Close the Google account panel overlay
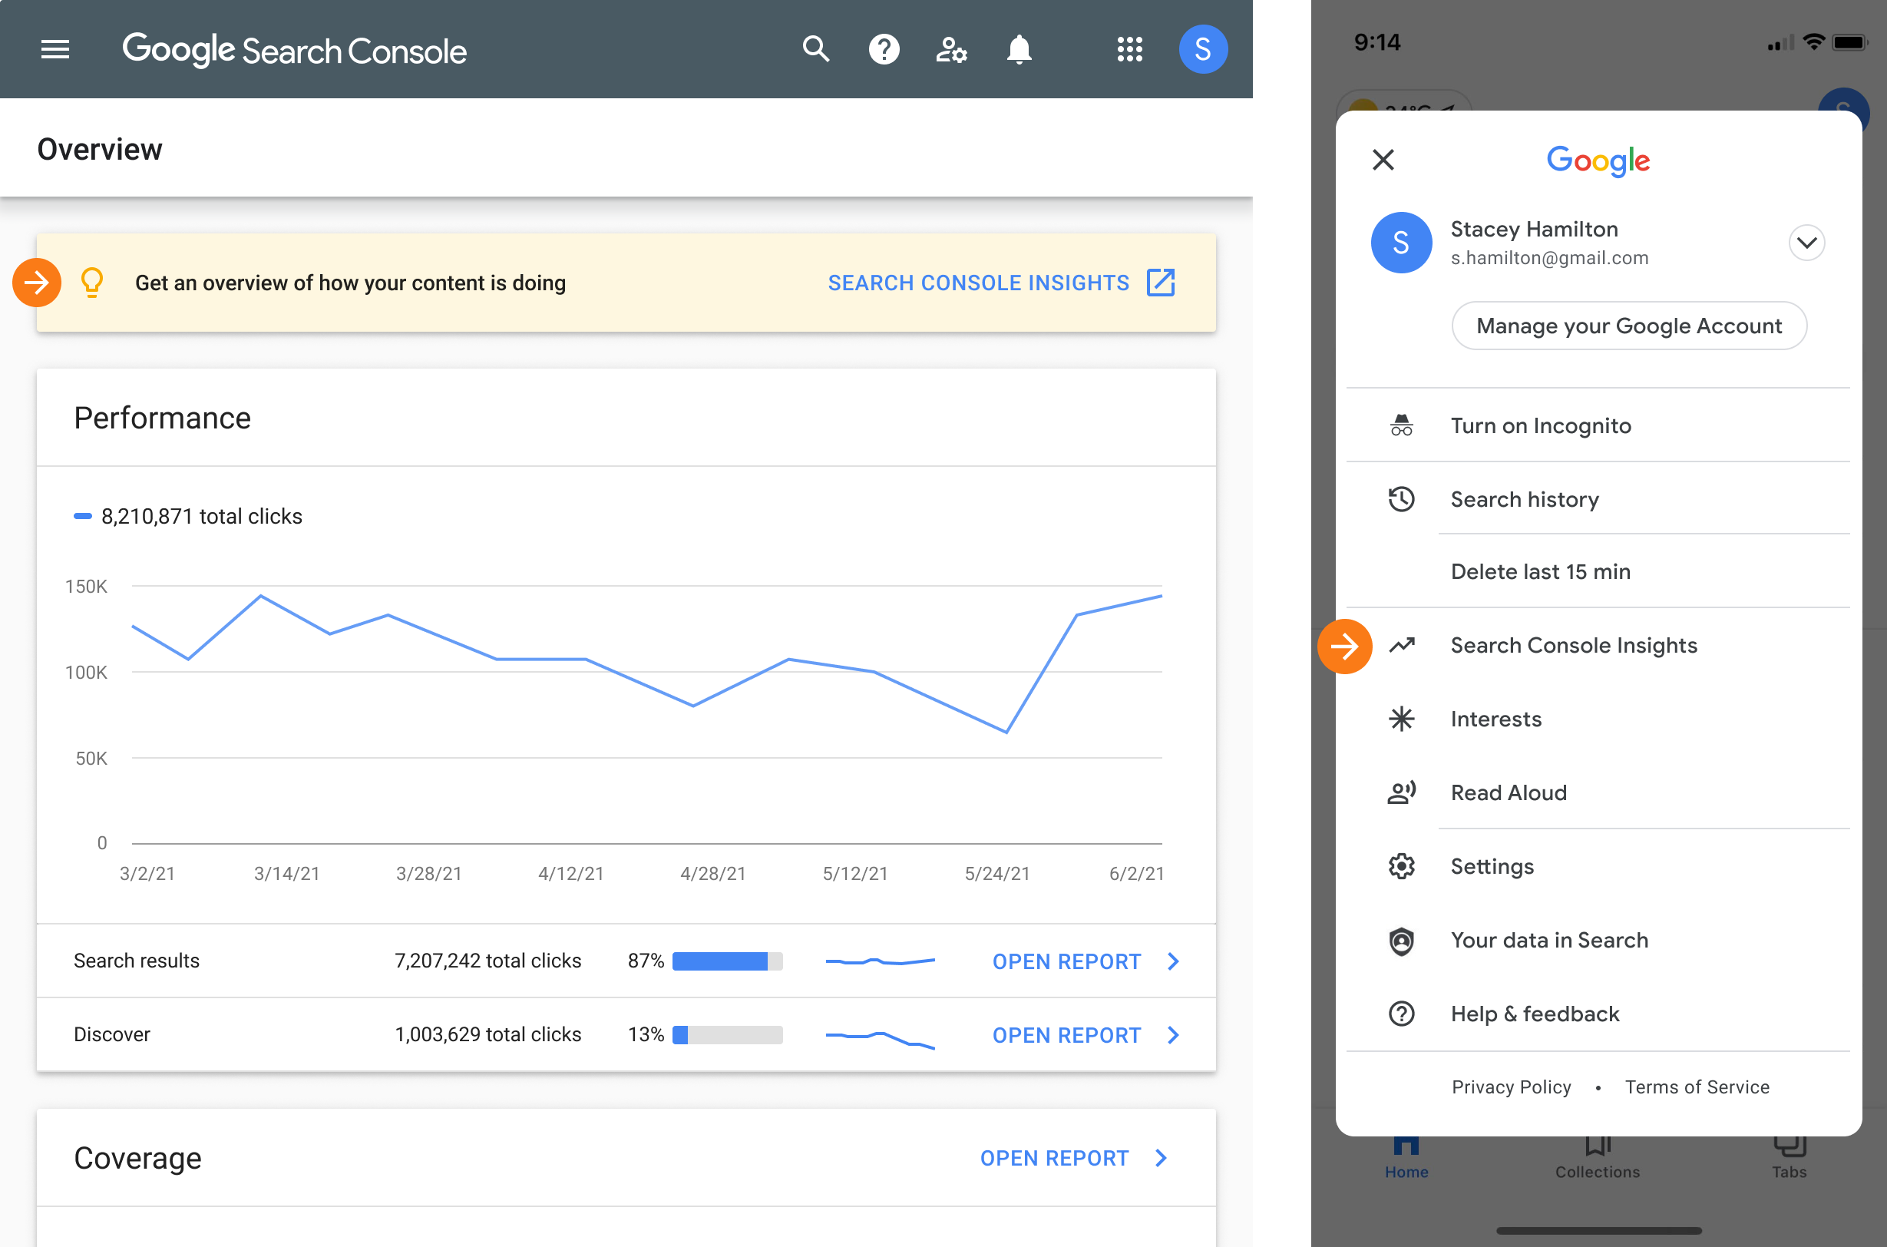 coord(1383,159)
